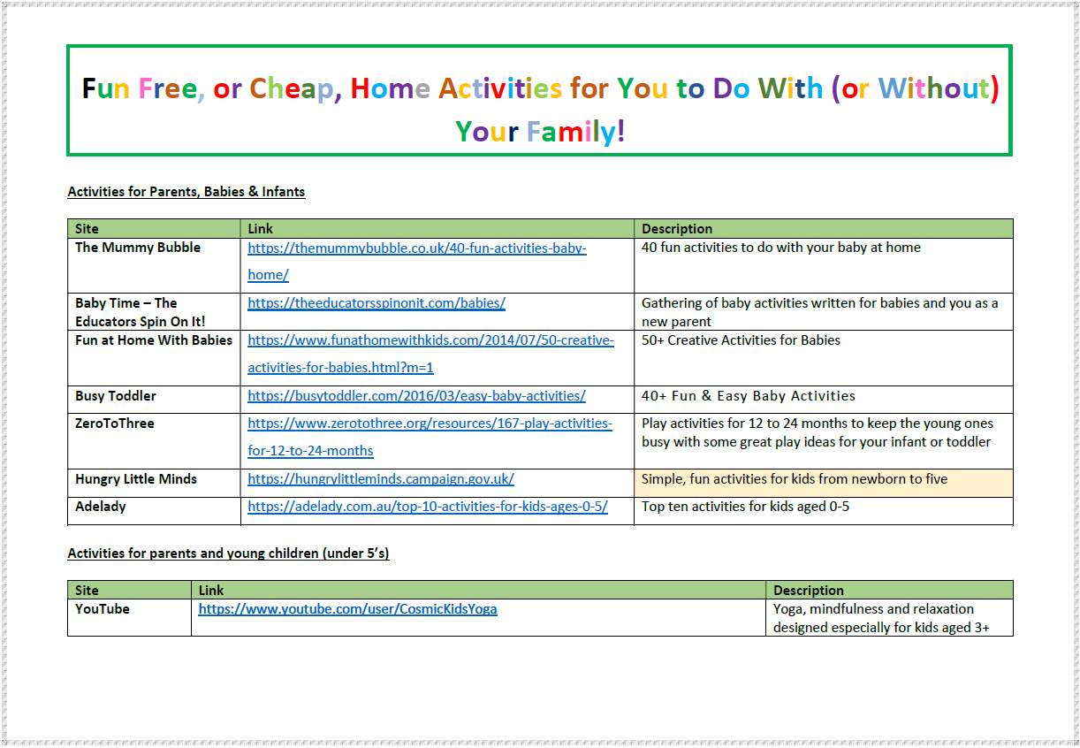Select the 'Top ten activities for kids aged 0-5' text
This screenshot has width=1080, height=748.
(x=745, y=507)
